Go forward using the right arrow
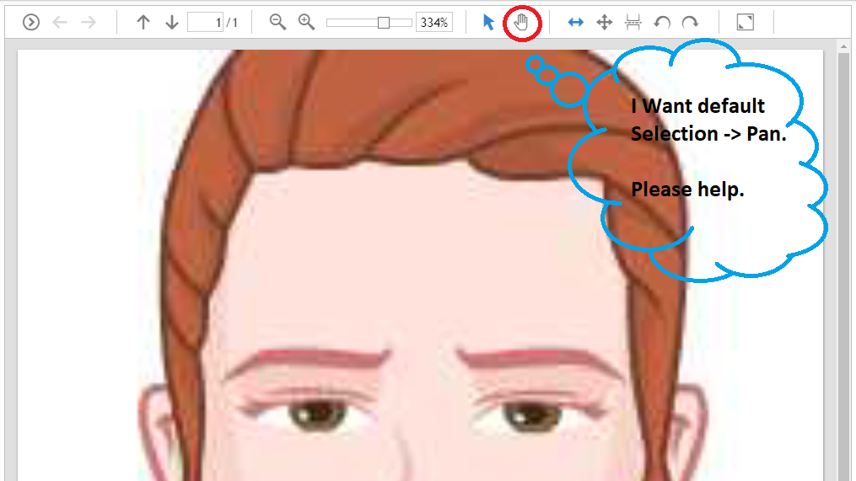Viewport: 856px width, 481px height. [x=89, y=23]
